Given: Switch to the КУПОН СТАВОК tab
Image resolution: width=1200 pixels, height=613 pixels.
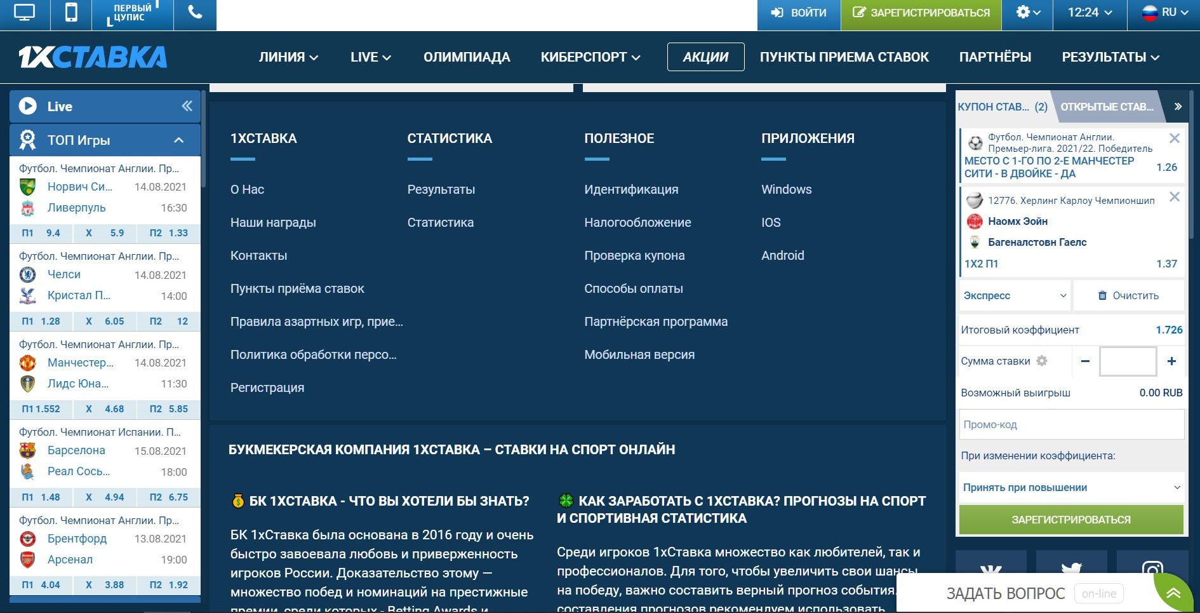Looking at the screenshot, I should coord(1003,107).
